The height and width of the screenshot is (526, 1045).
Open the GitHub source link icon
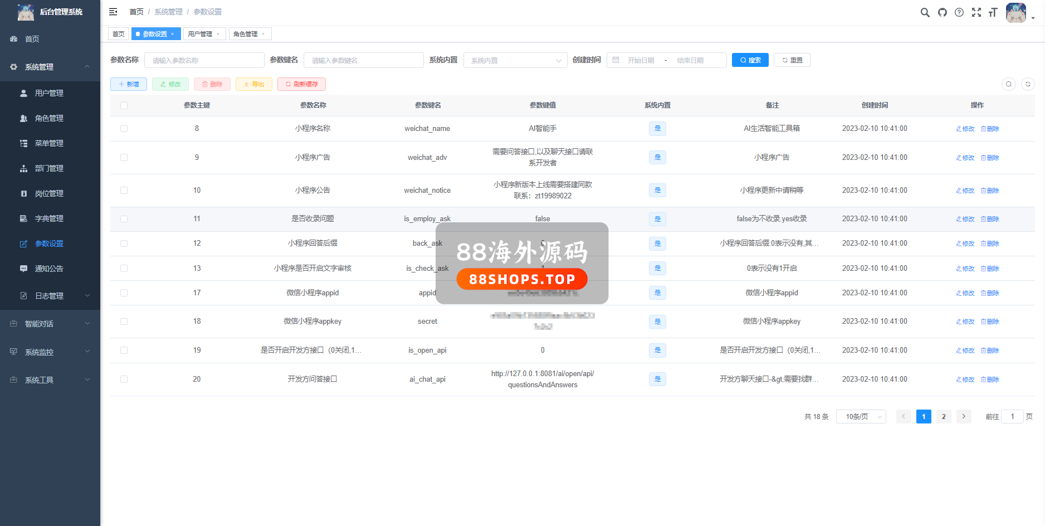tap(942, 12)
